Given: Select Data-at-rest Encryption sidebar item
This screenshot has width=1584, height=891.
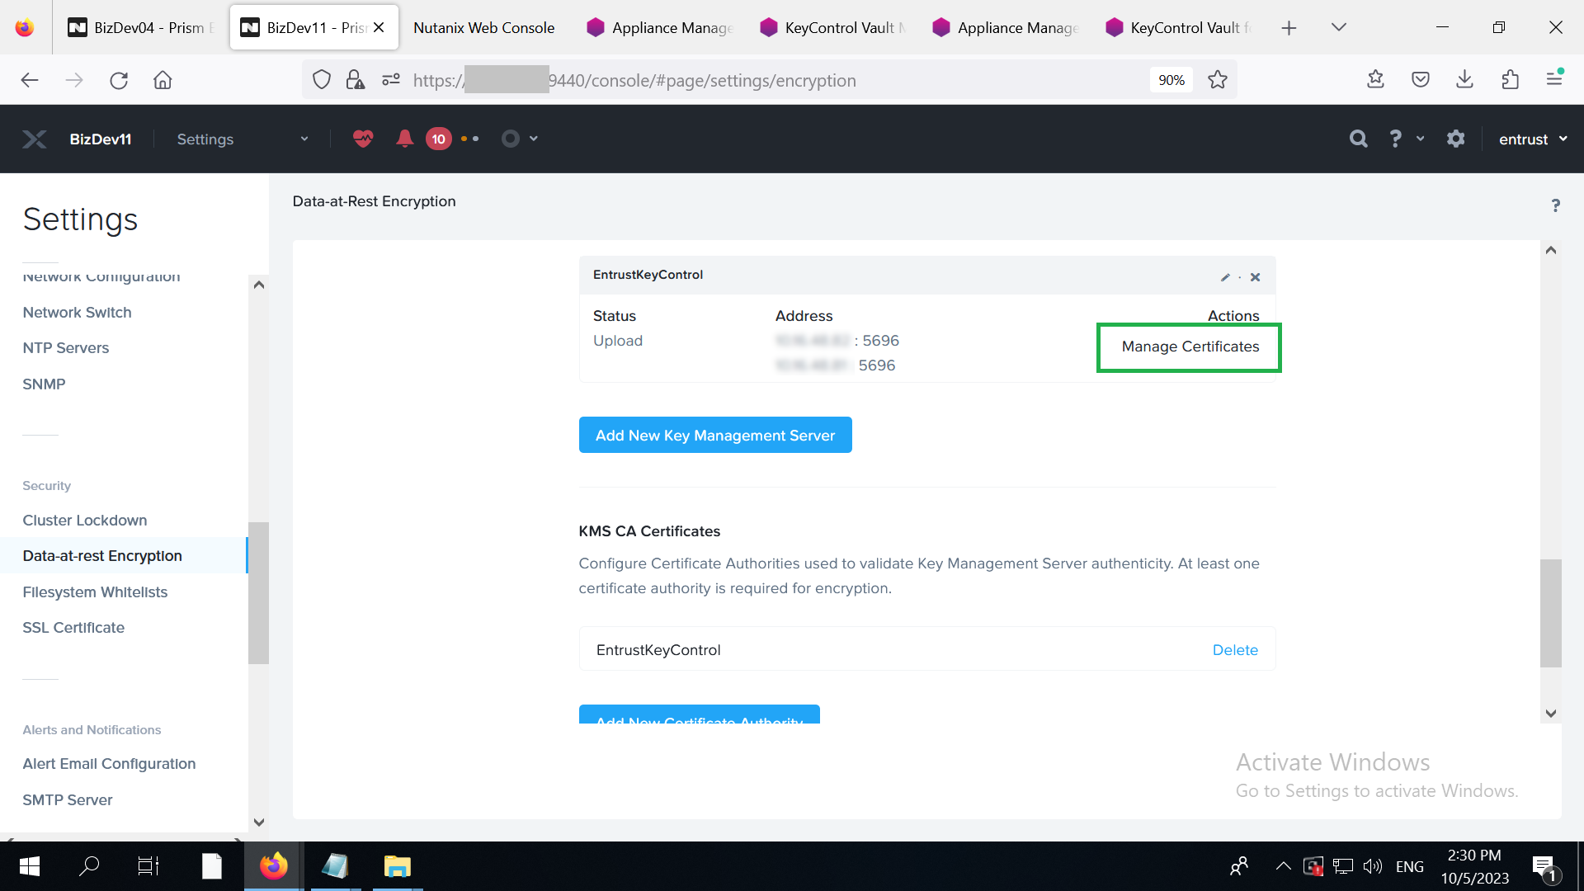Looking at the screenshot, I should tap(124, 556).
